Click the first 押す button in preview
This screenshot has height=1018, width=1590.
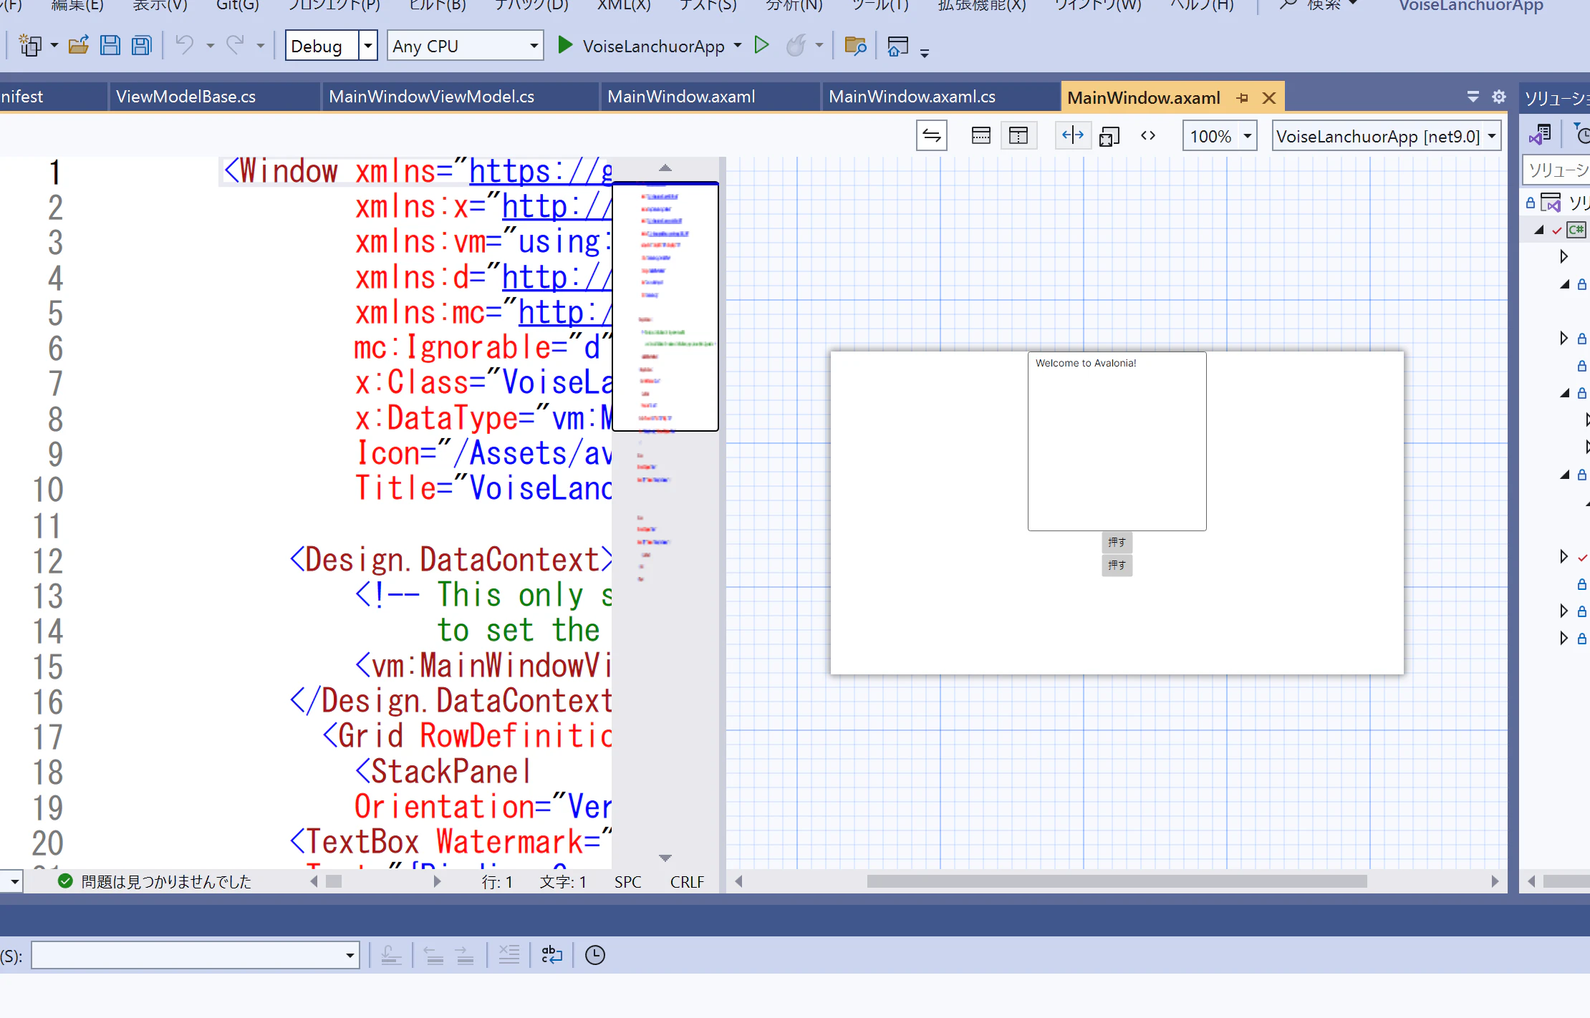[1117, 542]
